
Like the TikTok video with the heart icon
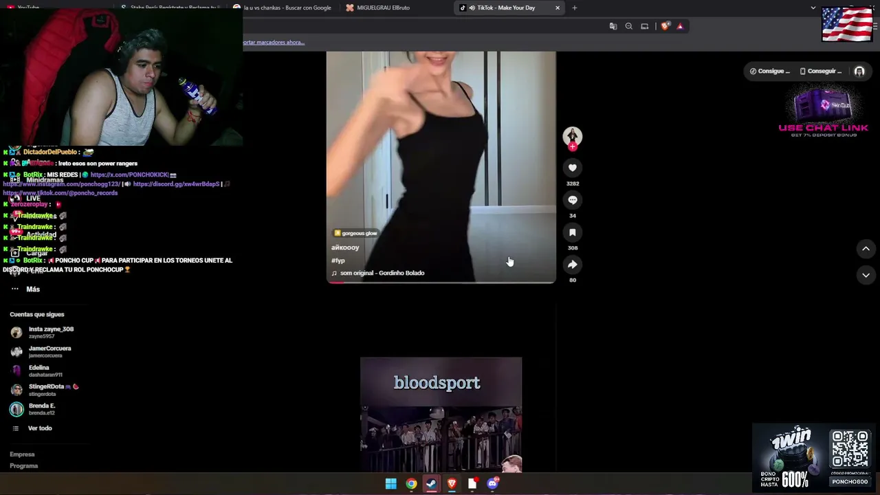572,168
